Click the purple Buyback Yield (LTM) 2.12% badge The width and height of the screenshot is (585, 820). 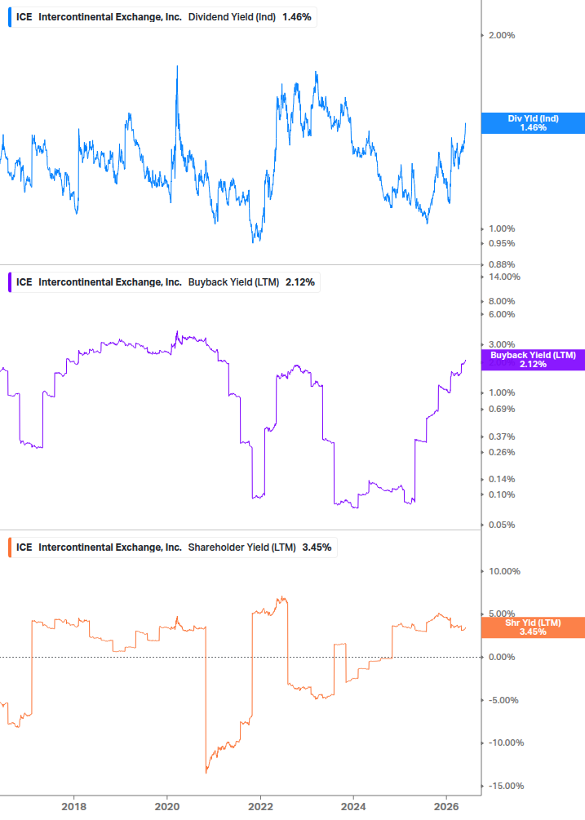click(x=533, y=360)
